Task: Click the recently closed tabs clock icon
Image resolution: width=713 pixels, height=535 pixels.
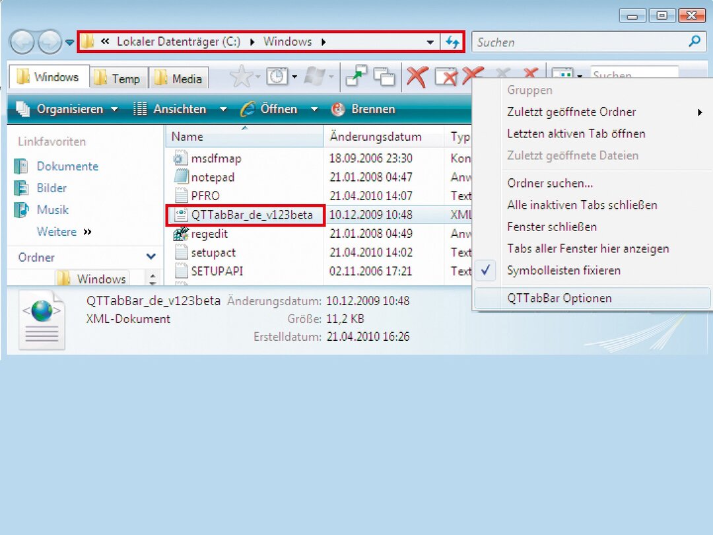Action: click(277, 77)
